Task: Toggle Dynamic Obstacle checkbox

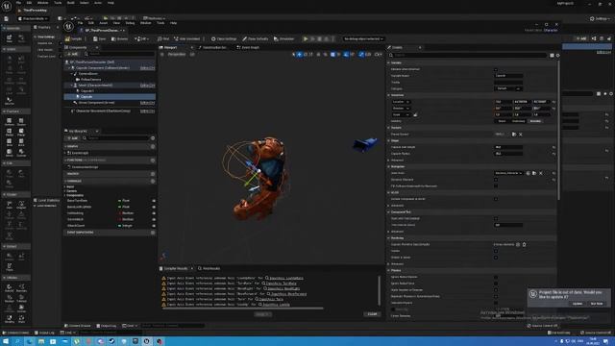Action: coord(496,180)
